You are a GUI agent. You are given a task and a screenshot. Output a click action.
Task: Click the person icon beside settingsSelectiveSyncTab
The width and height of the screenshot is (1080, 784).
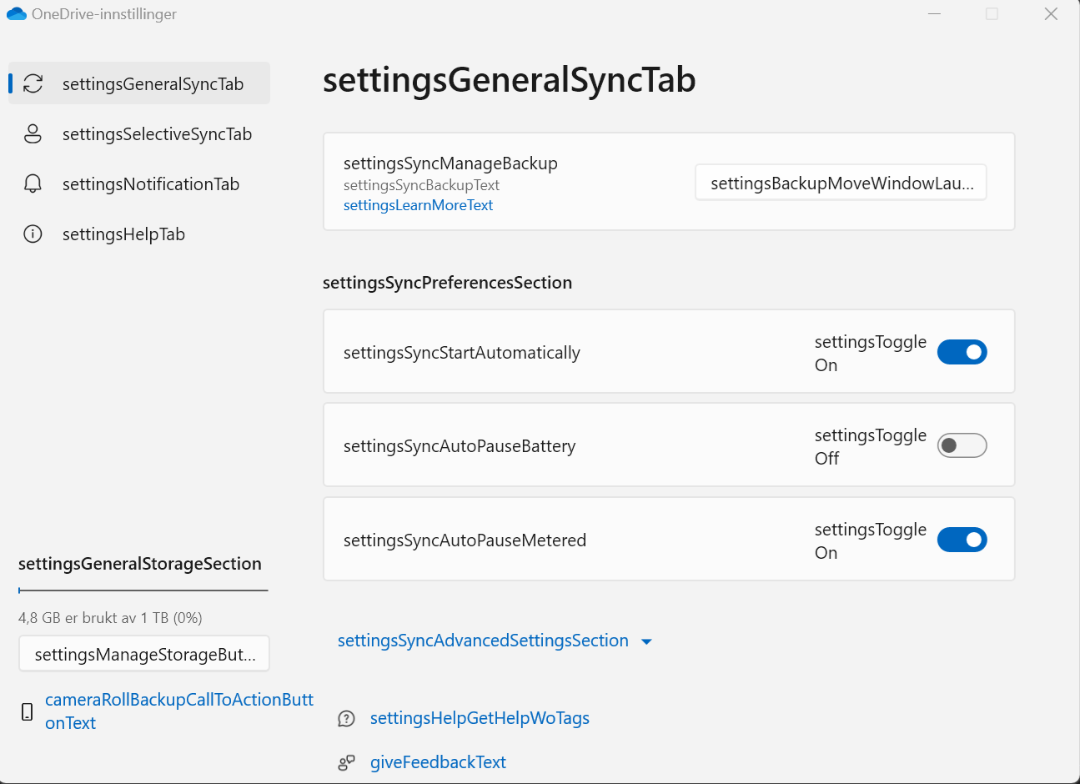33,133
